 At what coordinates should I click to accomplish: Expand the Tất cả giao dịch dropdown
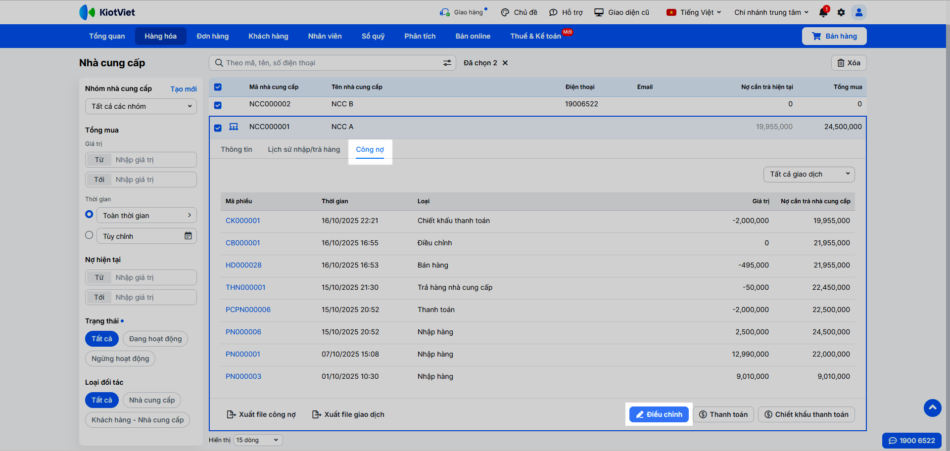coord(808,174)
